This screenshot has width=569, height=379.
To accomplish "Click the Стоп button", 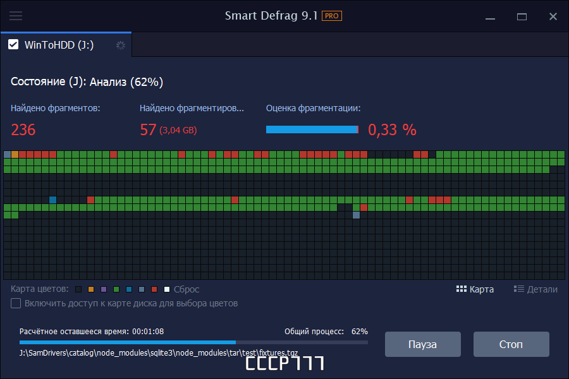I will [511, 344].
